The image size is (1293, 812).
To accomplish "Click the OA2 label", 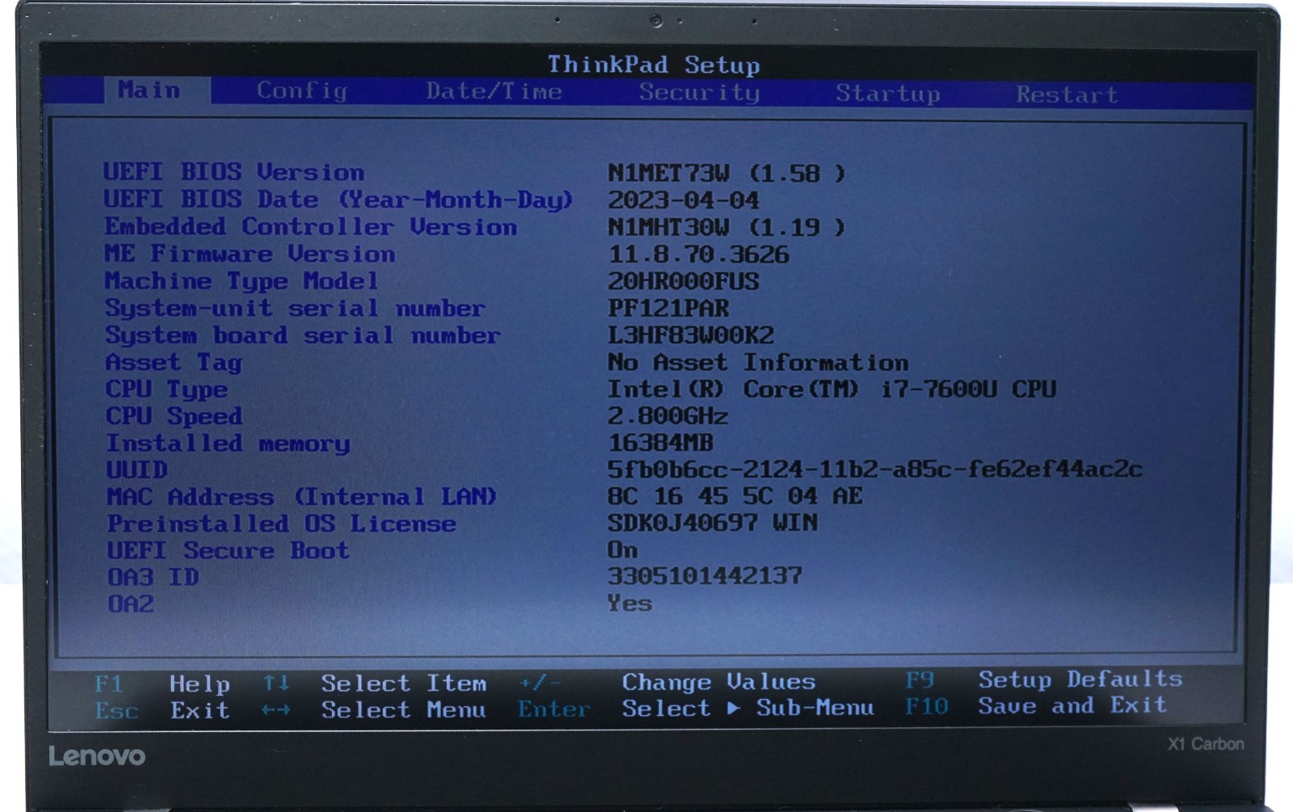I will pos(130,604).
